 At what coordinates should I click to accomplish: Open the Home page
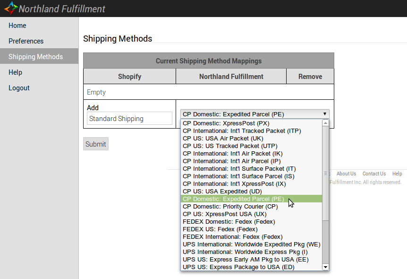click(17, 26)
